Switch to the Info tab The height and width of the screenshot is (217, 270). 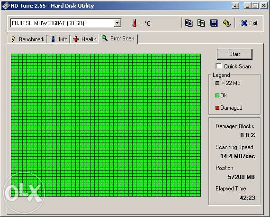59,39
